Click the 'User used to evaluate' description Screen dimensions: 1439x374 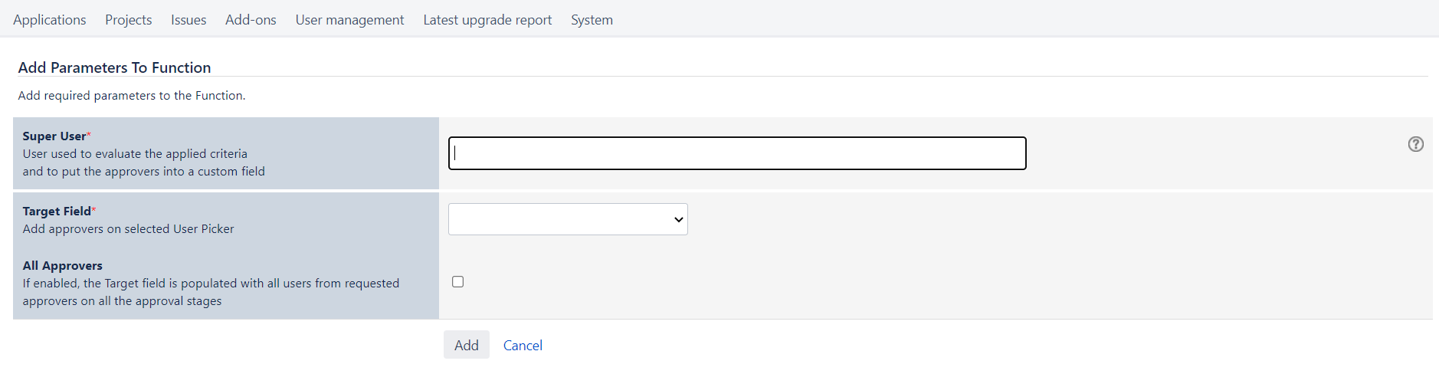pyautogui.click(x=135, y=154)
